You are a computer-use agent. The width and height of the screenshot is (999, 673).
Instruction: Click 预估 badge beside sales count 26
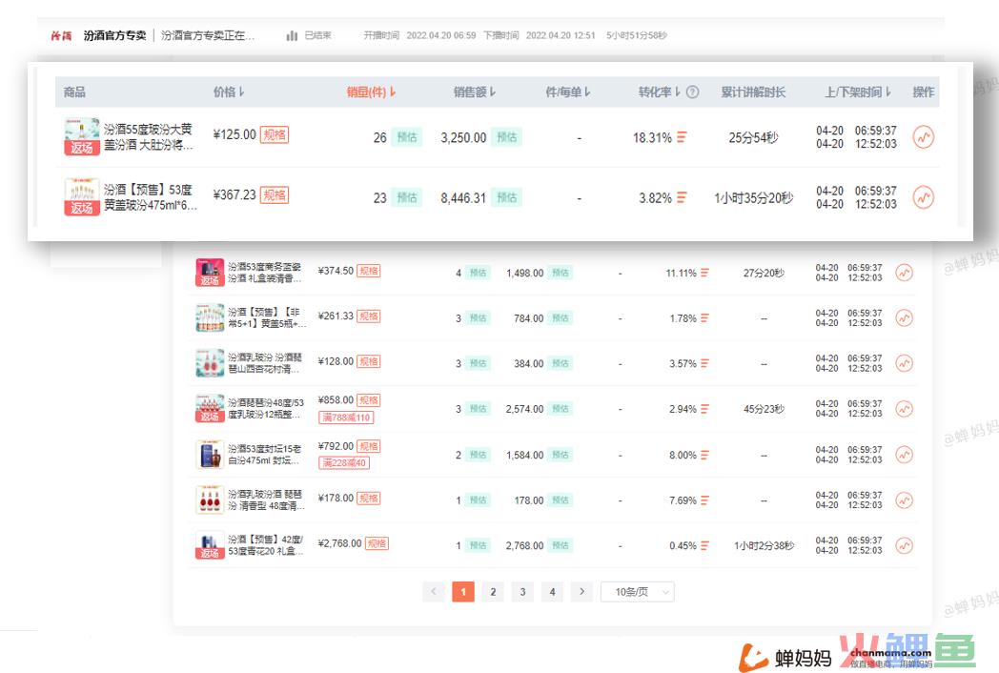(x=406, y=137)
